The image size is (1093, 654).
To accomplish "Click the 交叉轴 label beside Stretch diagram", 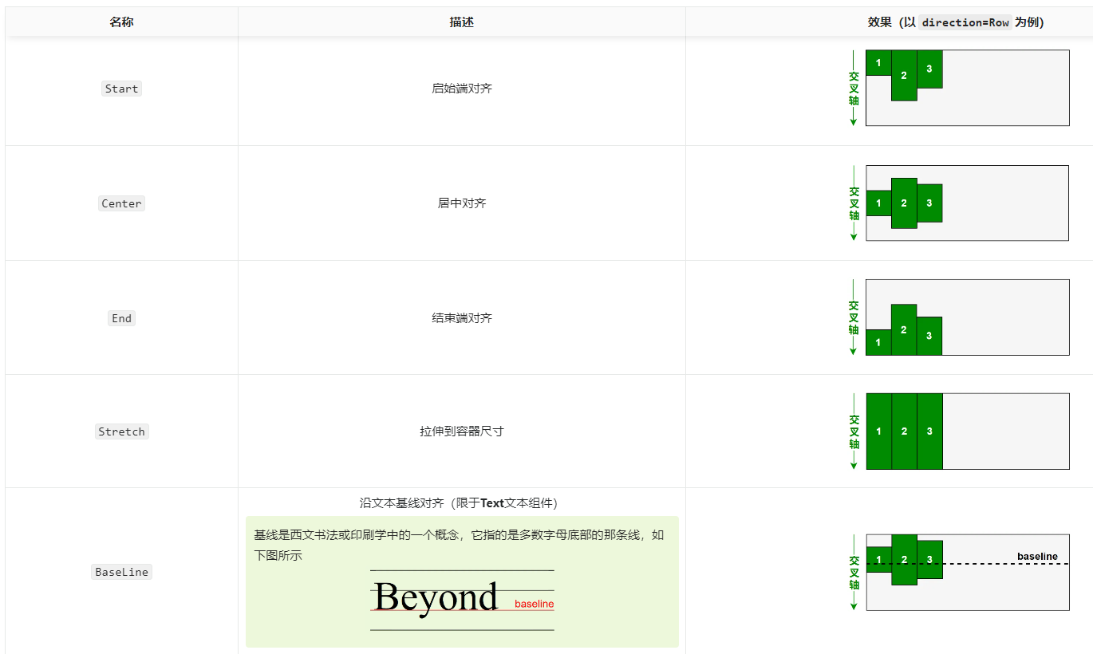I will (x=854, y=431).
